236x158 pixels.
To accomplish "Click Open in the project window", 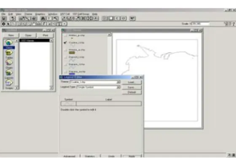I will point(28,35).
